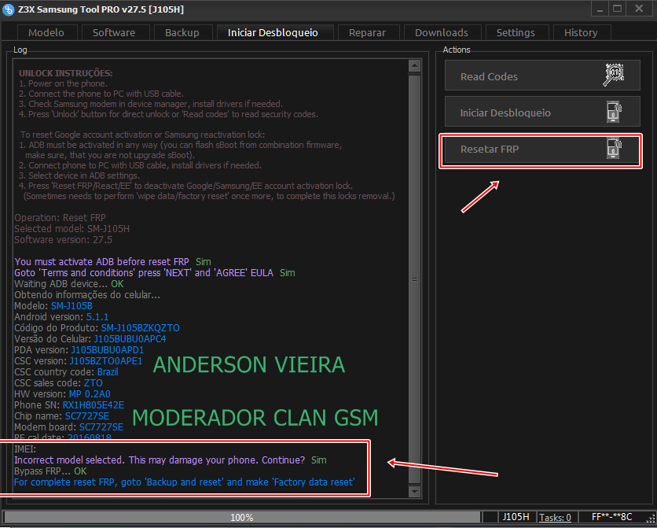This screenshot has height=528, width=657.
Task: Click the log scrollbar down arrow
Action: pyautogui.click(x=414, y=491)
